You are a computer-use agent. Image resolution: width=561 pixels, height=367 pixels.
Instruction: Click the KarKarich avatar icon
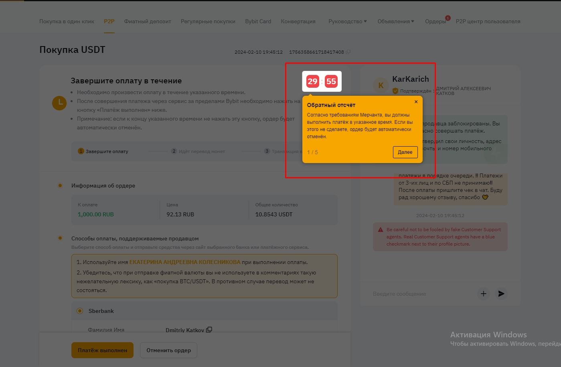(x=381, y=85)
